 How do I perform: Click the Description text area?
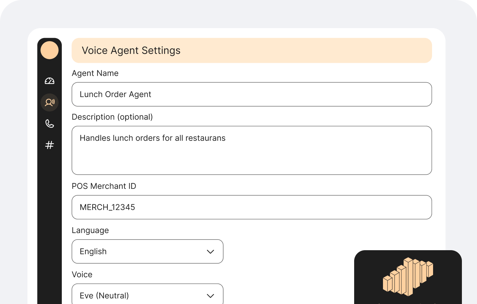click(x=252, y=150)
